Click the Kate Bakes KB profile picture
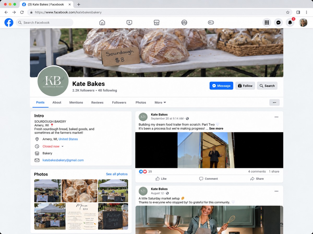The image size is (313, 234). coord(53,81)
